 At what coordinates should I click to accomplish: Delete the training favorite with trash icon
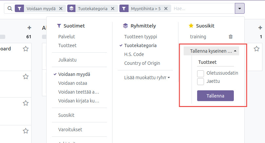[x=231, y=37]
